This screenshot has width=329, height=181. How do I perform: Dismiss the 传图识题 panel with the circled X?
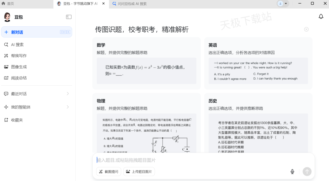pos(306,29)
